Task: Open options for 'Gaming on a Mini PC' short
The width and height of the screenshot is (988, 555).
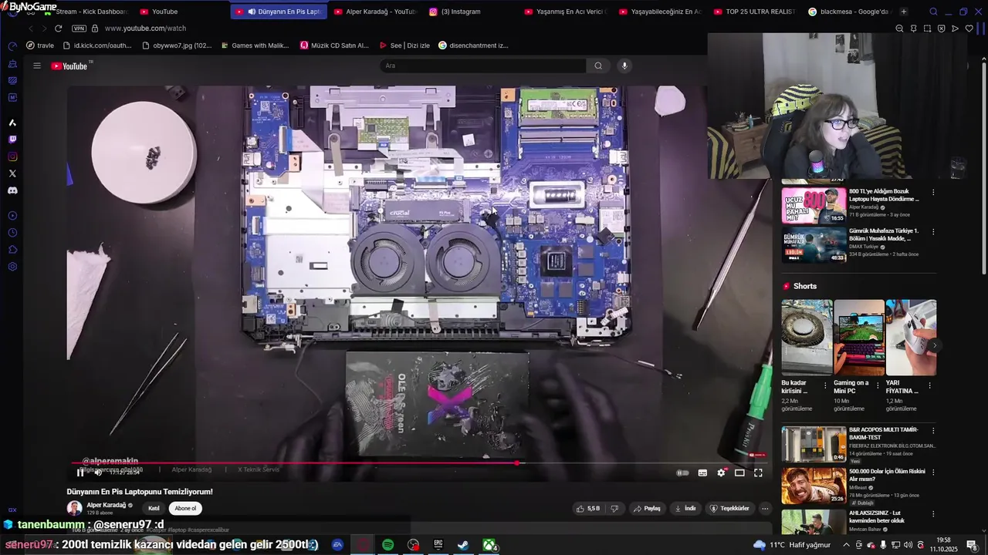Action: (x=878, y=385)
